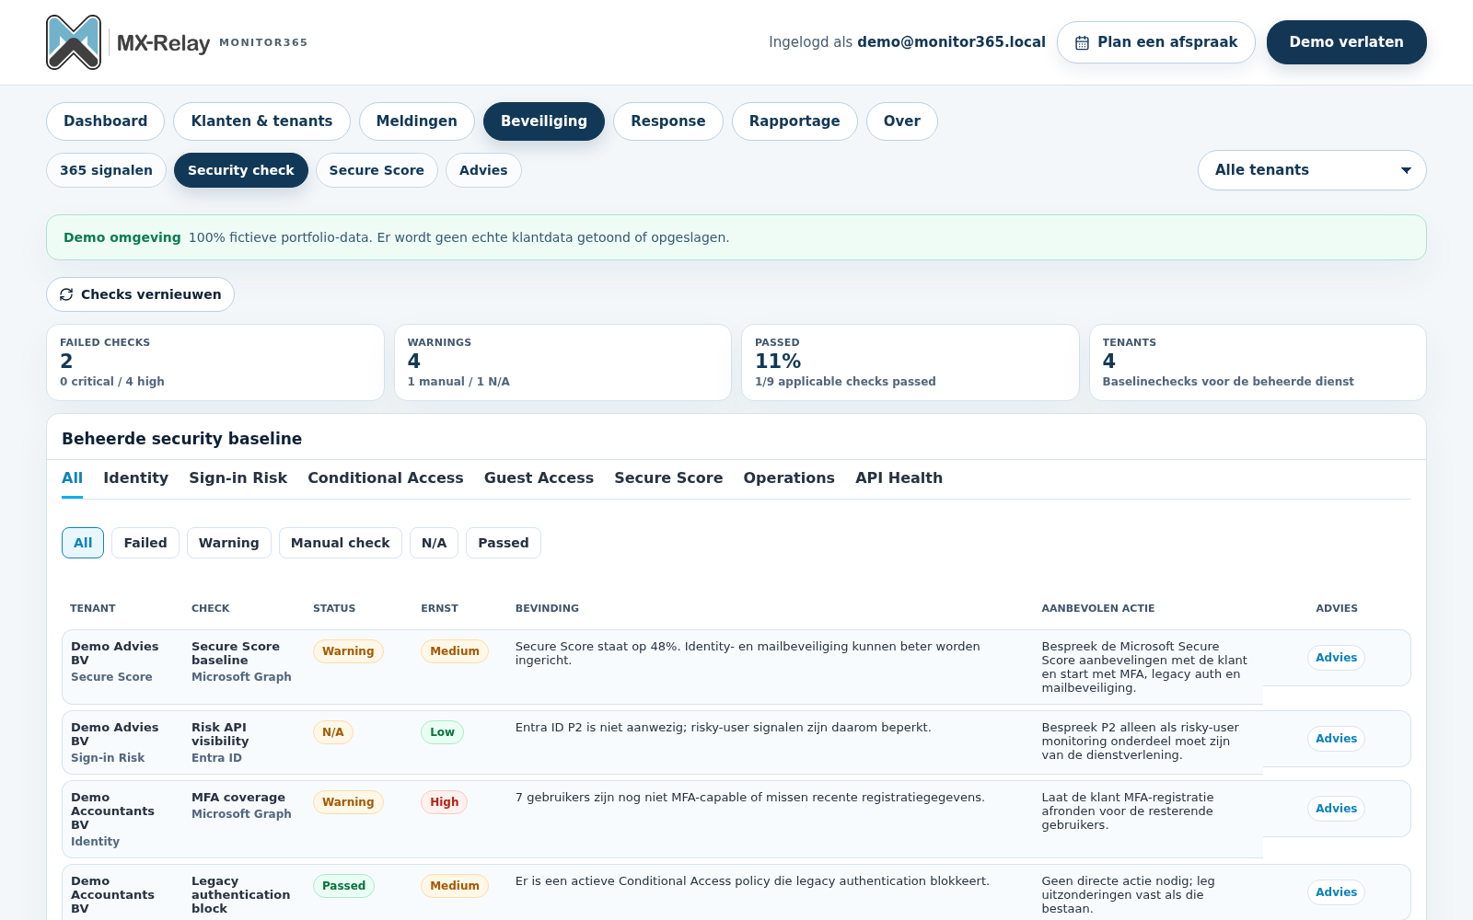1473x920 pixels.
Task: Filter checks by N/A status
Action: tap(434, 543)
